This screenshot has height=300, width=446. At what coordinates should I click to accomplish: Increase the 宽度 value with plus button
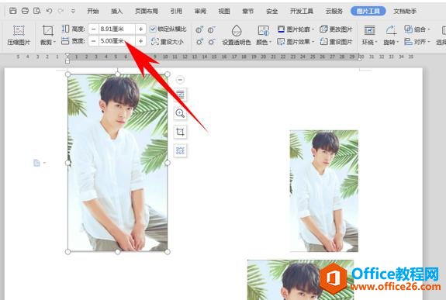click(x=141, y=41)
